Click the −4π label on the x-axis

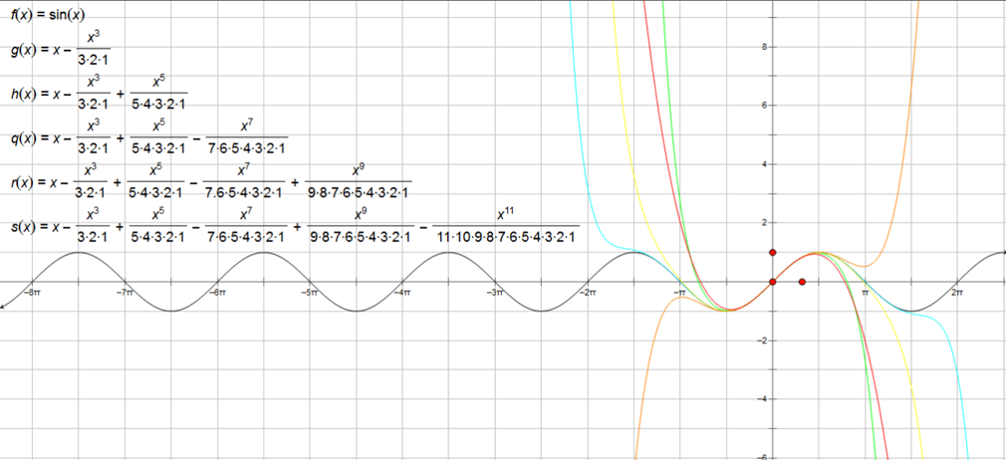(x=402, y=292)
